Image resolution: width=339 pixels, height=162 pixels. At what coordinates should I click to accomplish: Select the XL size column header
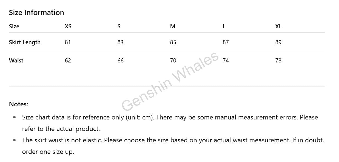278,26
